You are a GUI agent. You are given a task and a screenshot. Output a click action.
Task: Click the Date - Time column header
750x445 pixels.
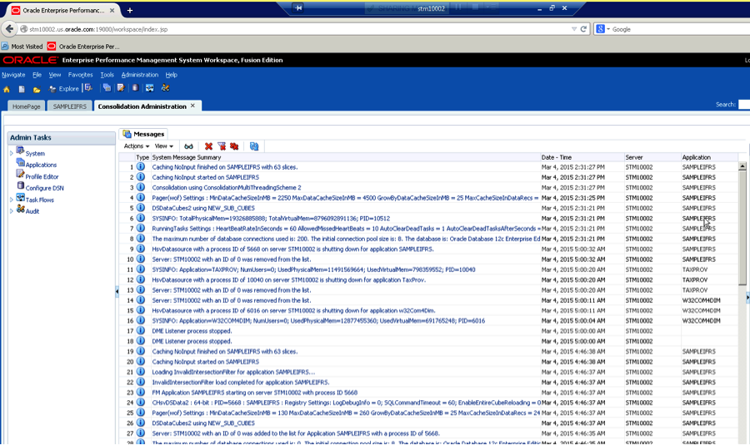point(556,157)
